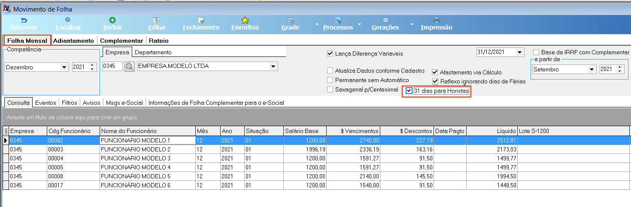Click Líquido value 2173,03
The image size is (631, 207).
coord(491,149)
